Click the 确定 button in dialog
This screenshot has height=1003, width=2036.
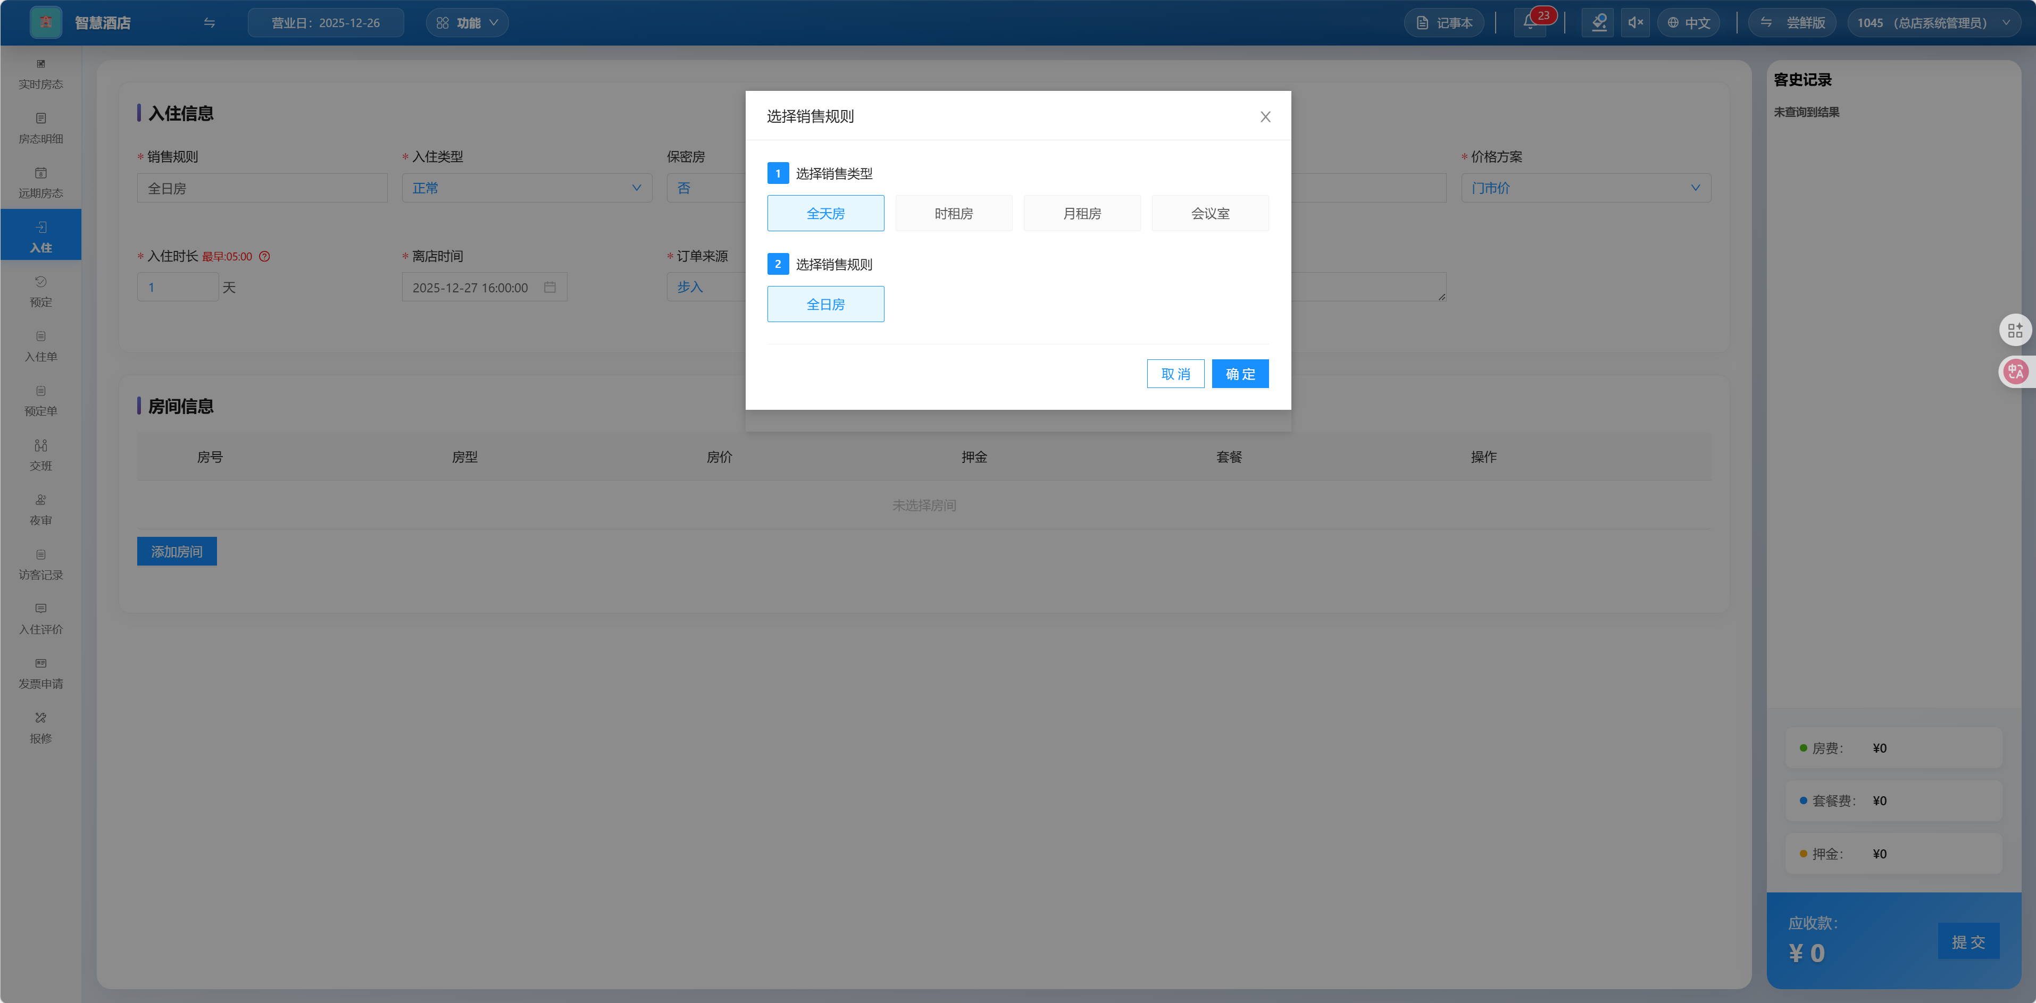[x=1239, y=374]
